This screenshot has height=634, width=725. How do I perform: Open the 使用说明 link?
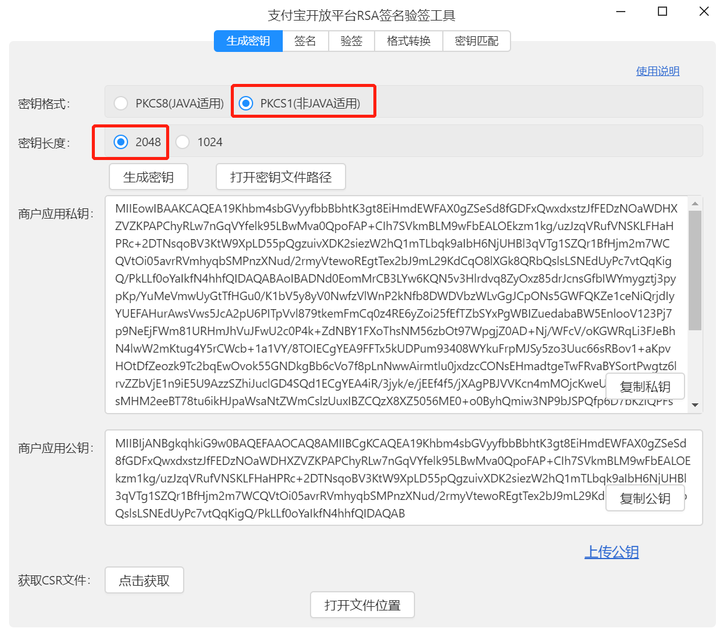tap(658, 71)
